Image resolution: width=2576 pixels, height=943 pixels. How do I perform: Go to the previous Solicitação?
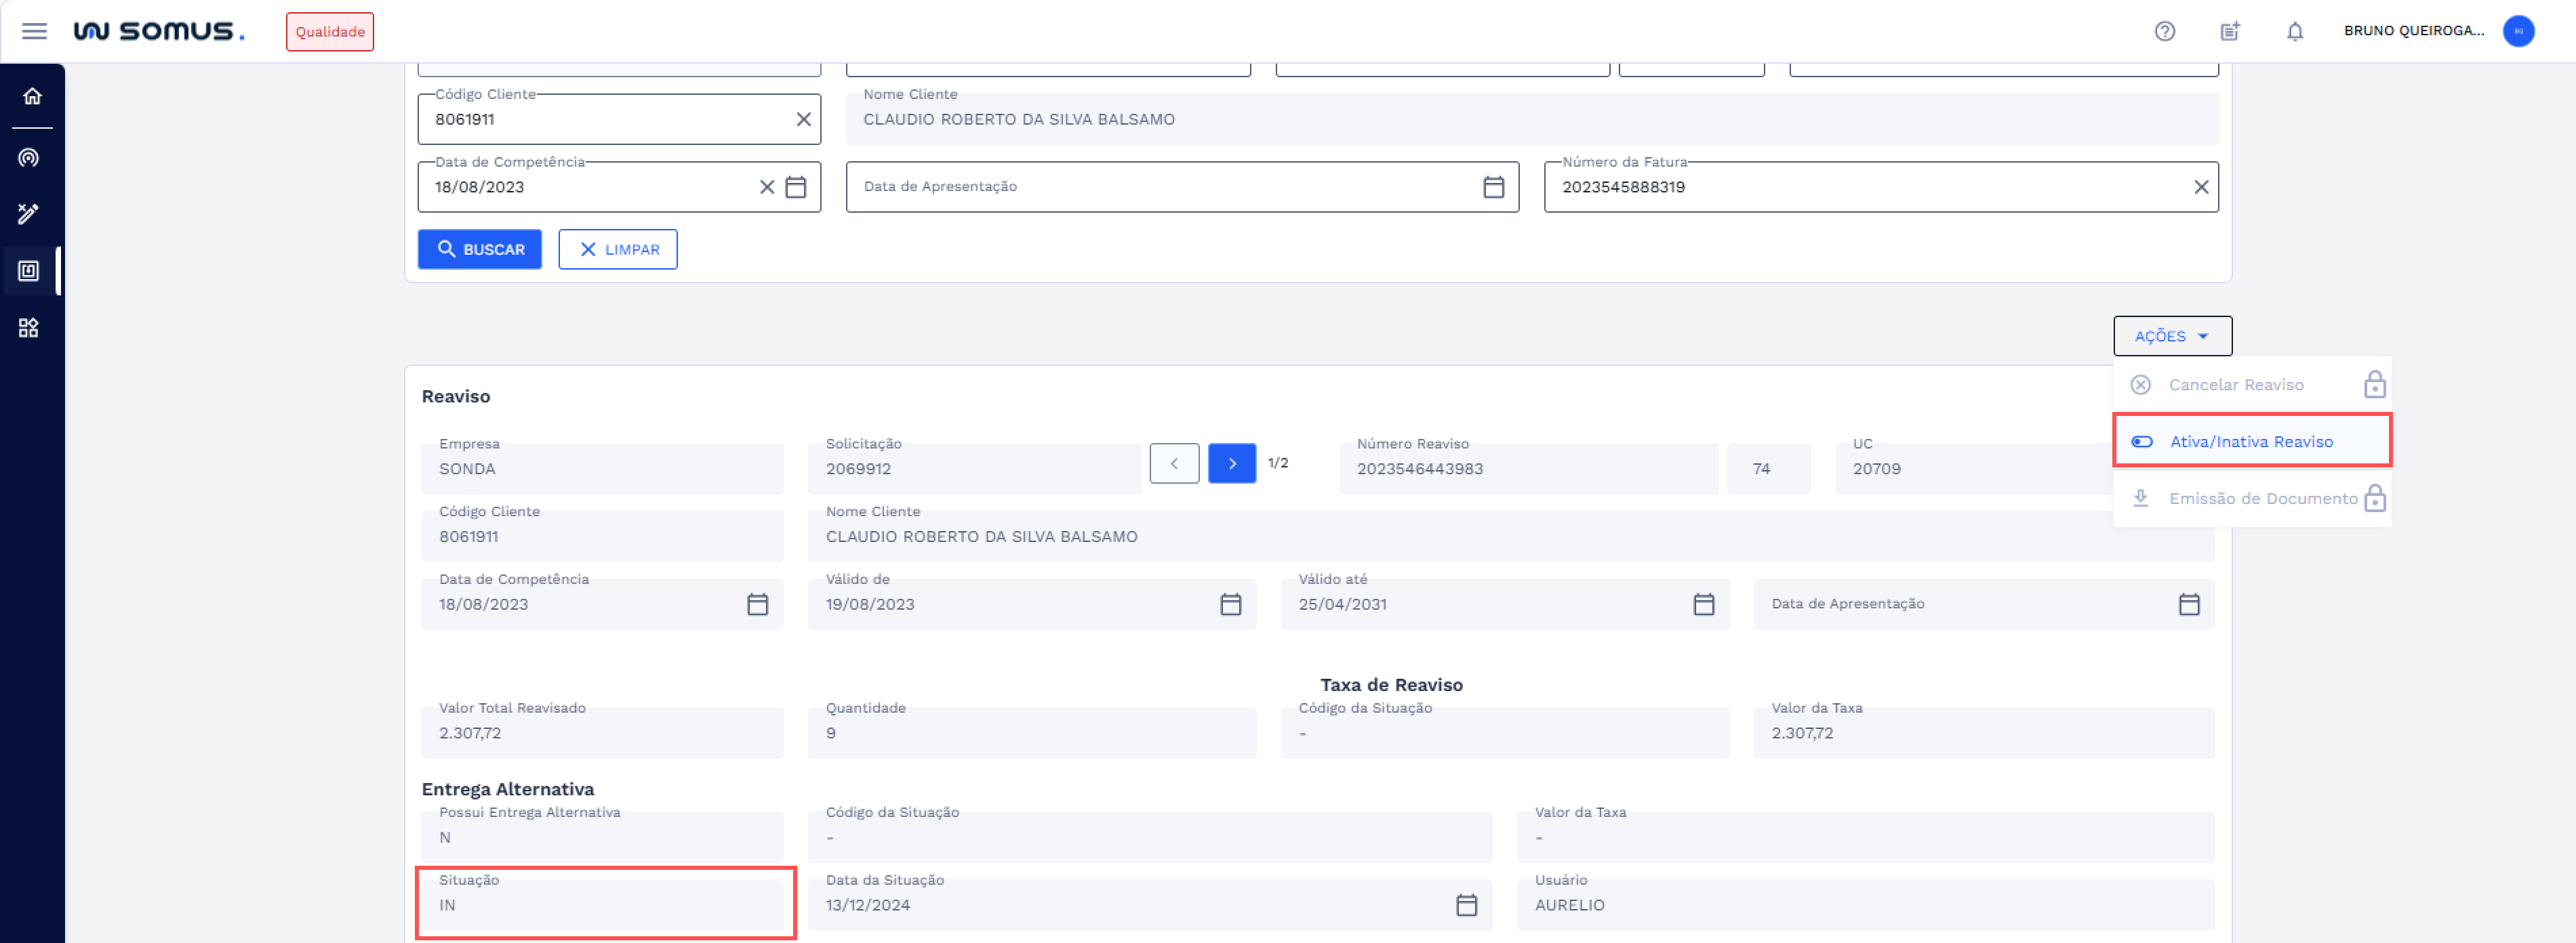tap(1174, 463)
